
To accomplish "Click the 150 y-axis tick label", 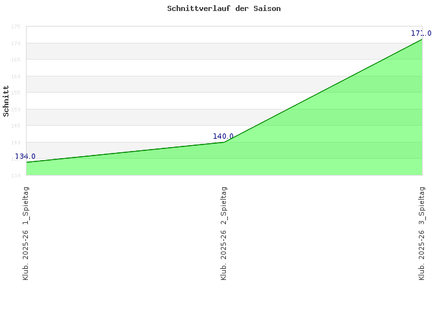I will 16,110.
